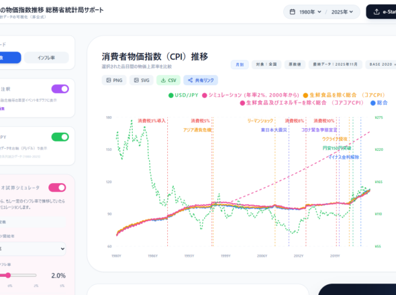Open the 2025年 end year dropdown
This screenshot has width=396, height=295.
342,12
